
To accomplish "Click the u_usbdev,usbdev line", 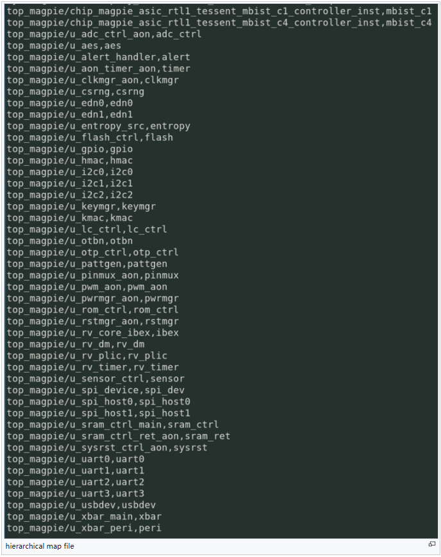I will click(81, 505).
